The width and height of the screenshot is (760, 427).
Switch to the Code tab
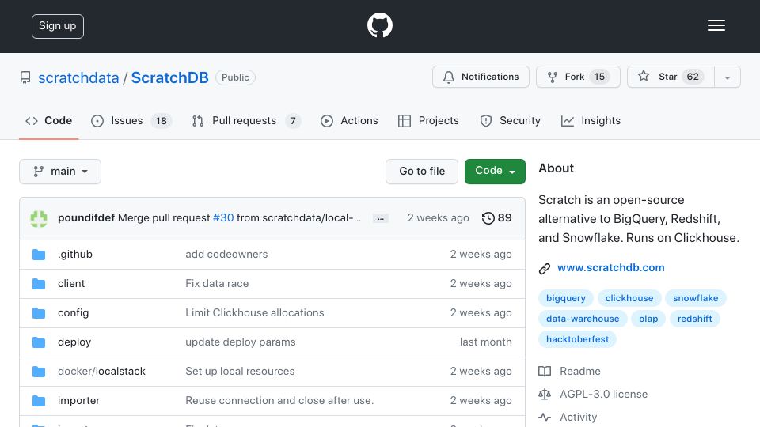[48, 120]
